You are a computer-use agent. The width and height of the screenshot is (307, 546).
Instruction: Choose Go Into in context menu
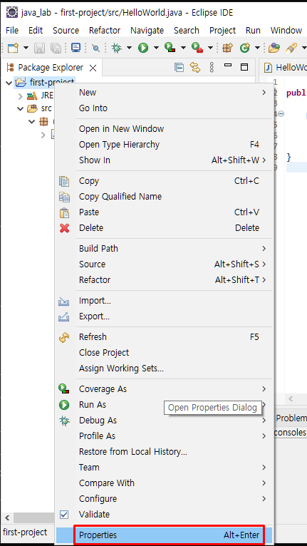[164, 108]
